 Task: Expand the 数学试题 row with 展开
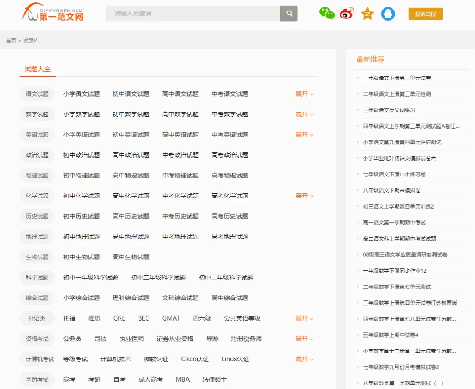304,114
